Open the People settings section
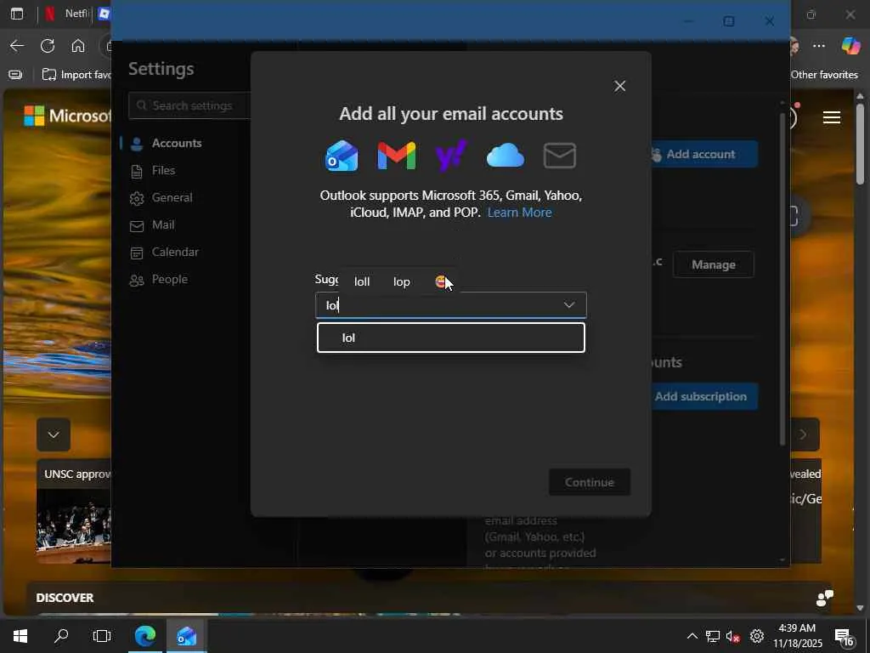Viewport: 870px width, 653px height. pos(169,279)
